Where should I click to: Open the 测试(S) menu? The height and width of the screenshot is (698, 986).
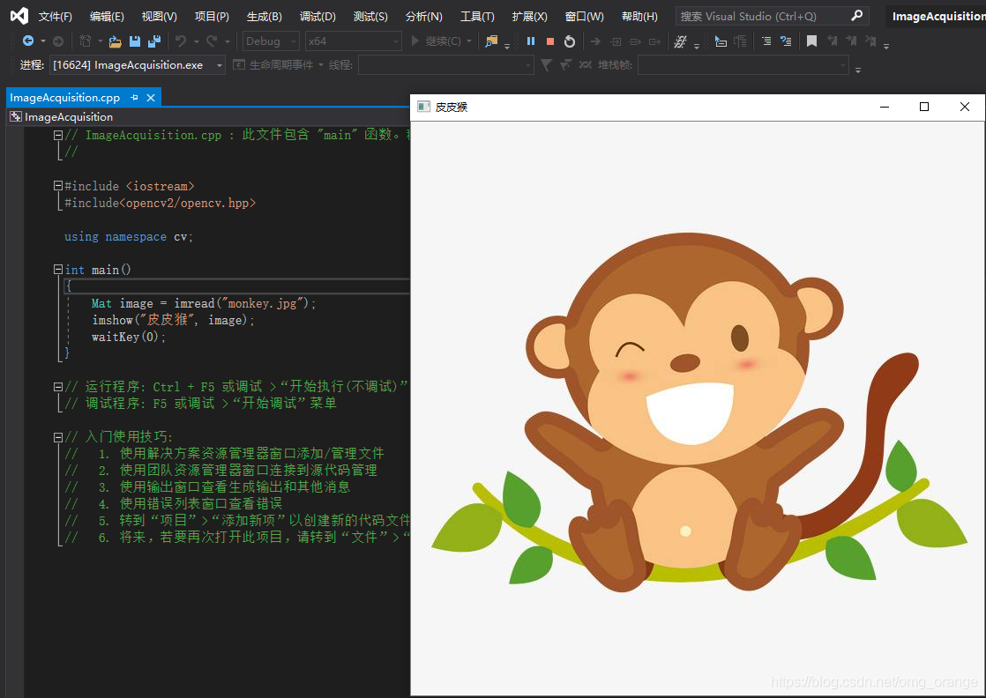click(x=370, y=17)
